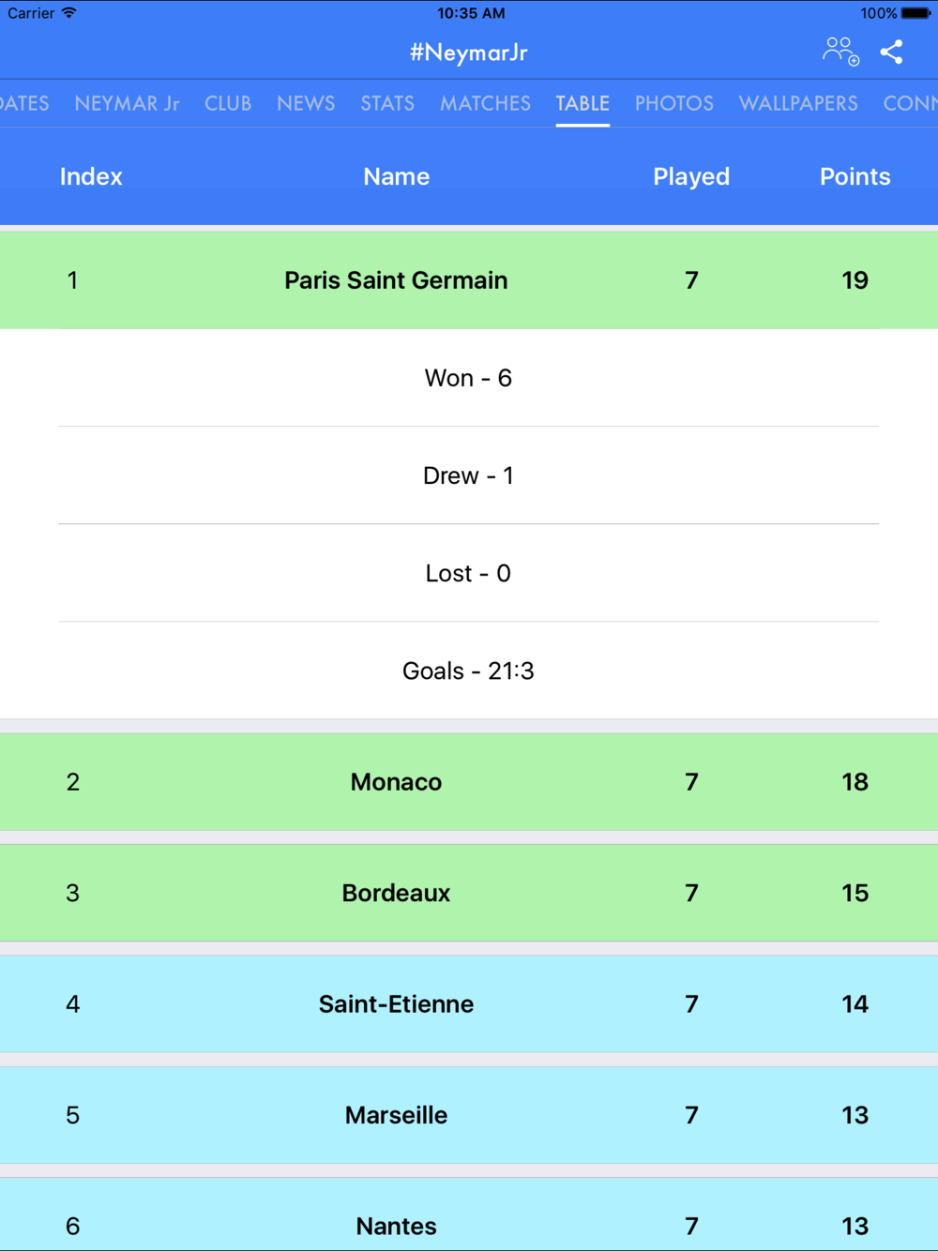938x1251 pixels.
Task: Select the TABLE tab
Action: 582,103
